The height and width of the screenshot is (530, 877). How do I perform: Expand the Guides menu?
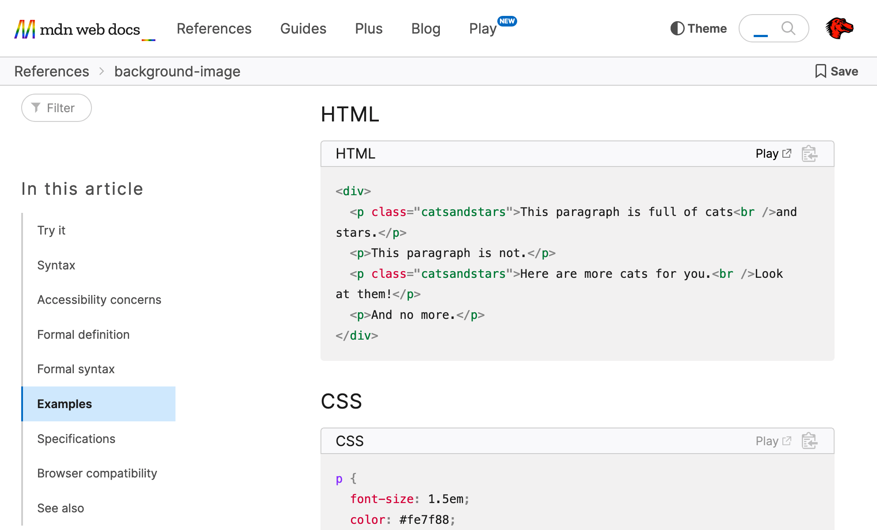click(303, 29)
